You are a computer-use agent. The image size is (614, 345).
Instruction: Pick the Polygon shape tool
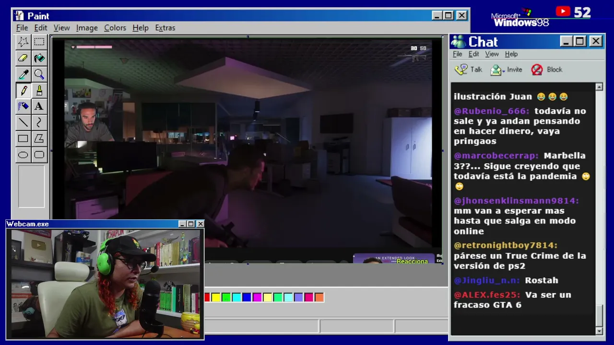point(39,139)
